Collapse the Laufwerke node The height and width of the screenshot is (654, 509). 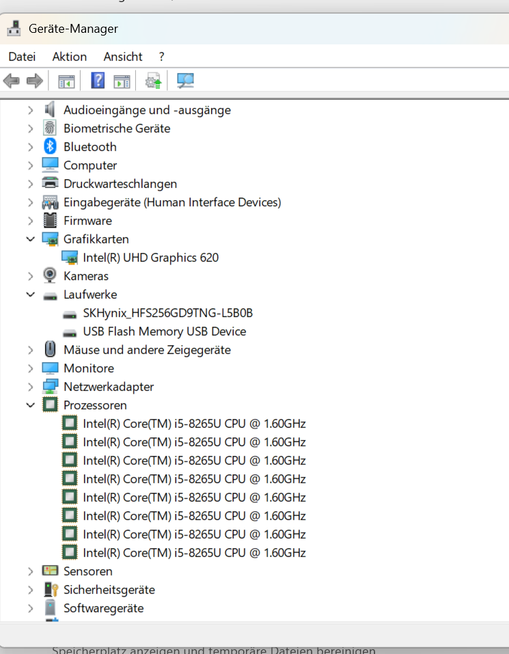coord(31,295)
